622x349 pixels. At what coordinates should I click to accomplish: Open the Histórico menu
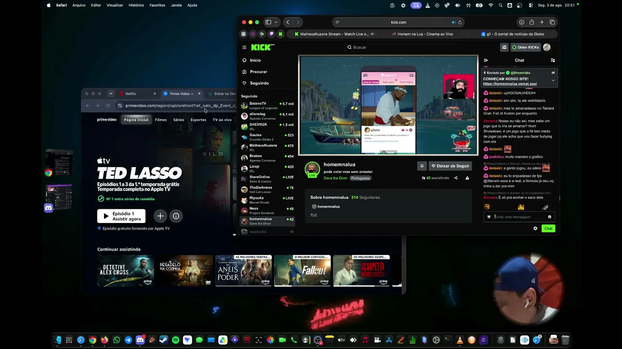[136, 5]
